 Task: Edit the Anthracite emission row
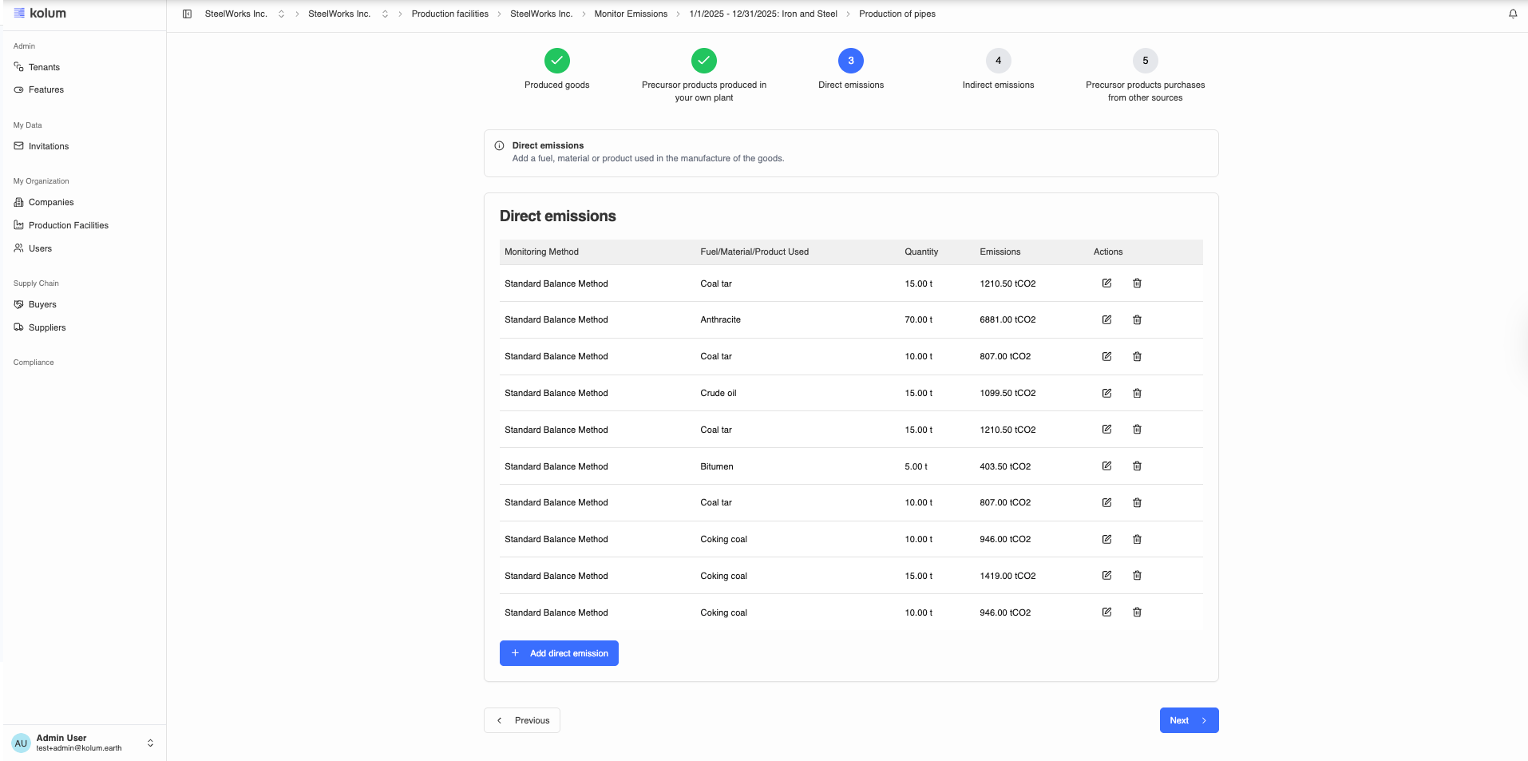tap(1106, 319)
